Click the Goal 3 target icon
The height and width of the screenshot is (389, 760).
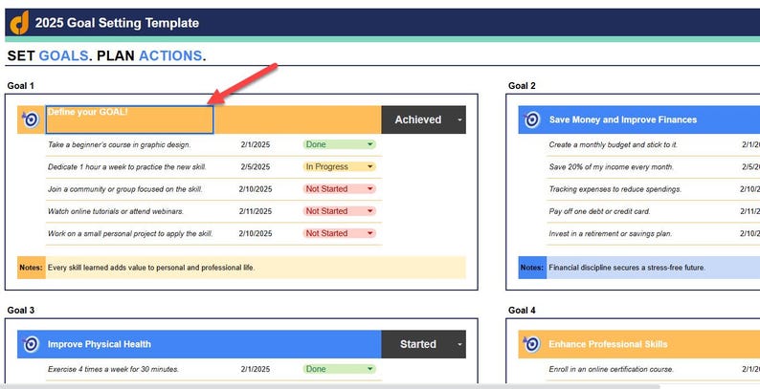pyautogui.click(x=31, y=344)
